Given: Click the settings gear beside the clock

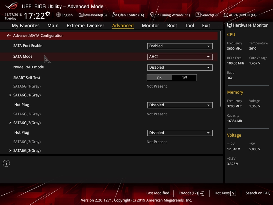Looking at the screenshot, I should [48, 14].
